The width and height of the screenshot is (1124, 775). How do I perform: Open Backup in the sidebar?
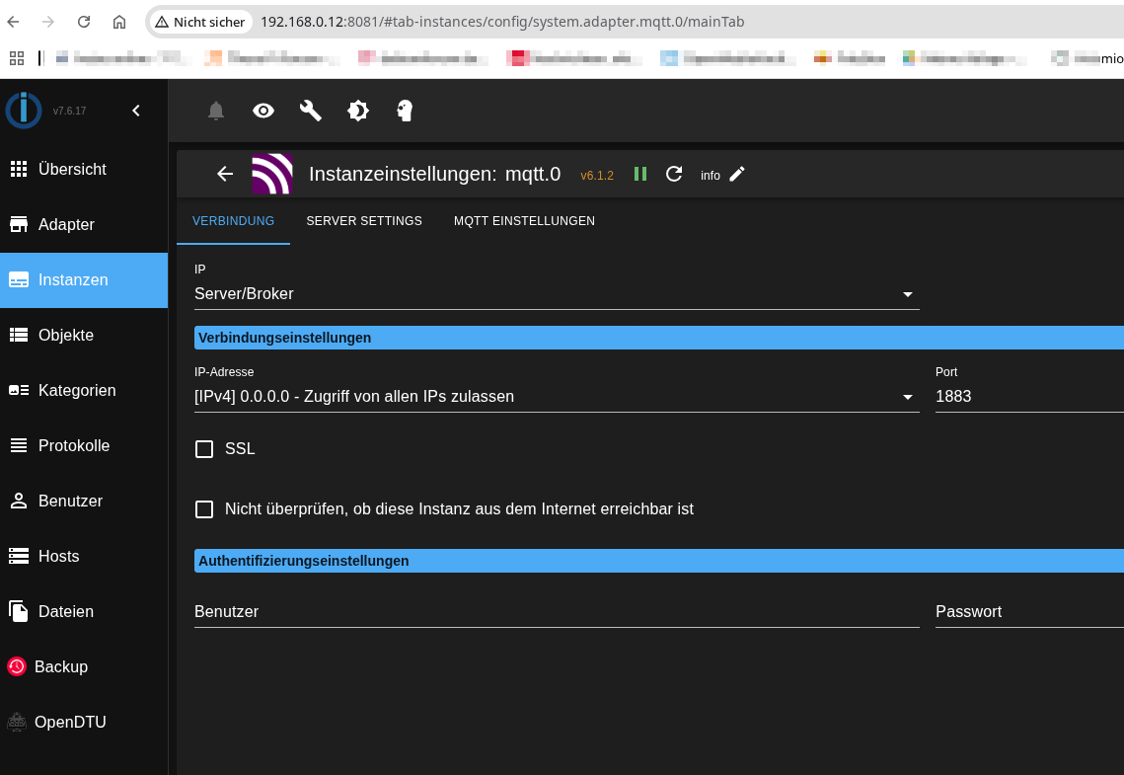click(84, 666)
